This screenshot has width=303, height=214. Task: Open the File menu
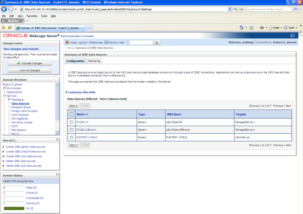click(4, 16)
